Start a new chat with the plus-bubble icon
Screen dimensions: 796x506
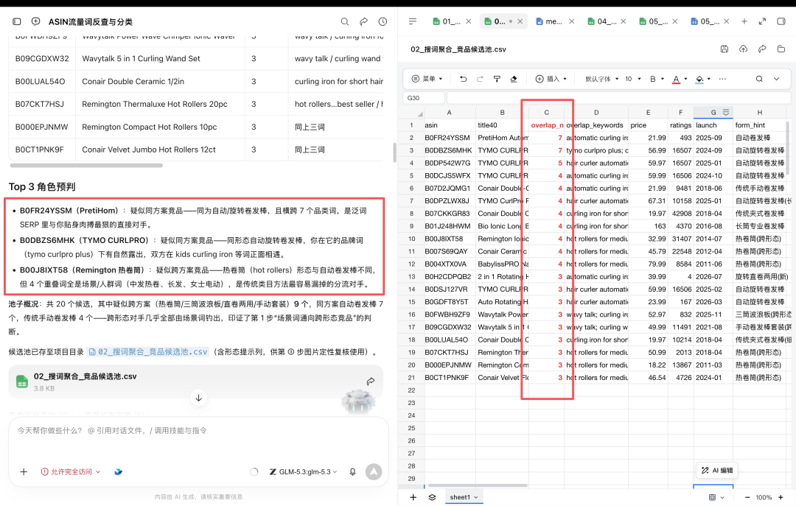tap(35, 22)
